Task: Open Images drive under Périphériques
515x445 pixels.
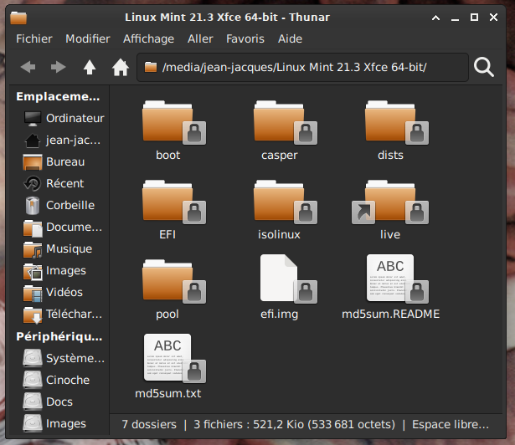Action: (54, 423)
